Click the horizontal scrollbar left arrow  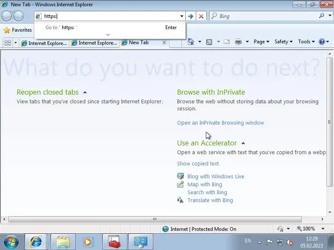(4, 219)
